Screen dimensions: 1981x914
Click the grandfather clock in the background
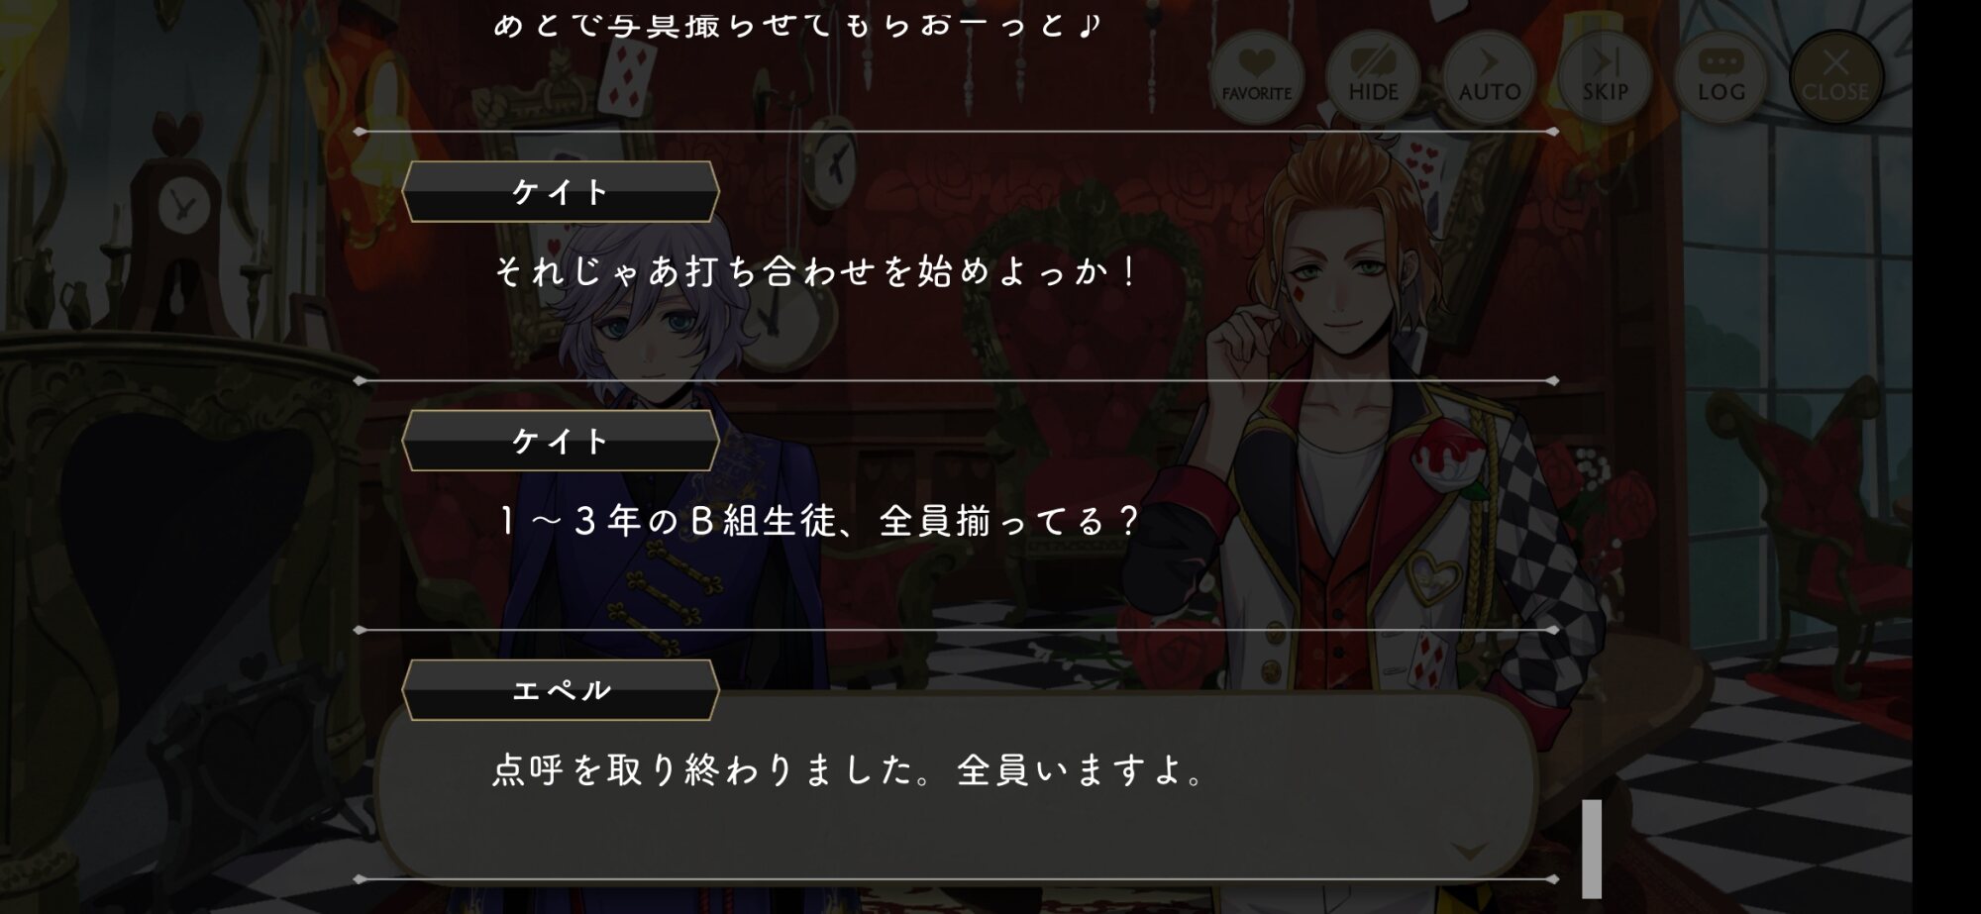click(183, 223)
